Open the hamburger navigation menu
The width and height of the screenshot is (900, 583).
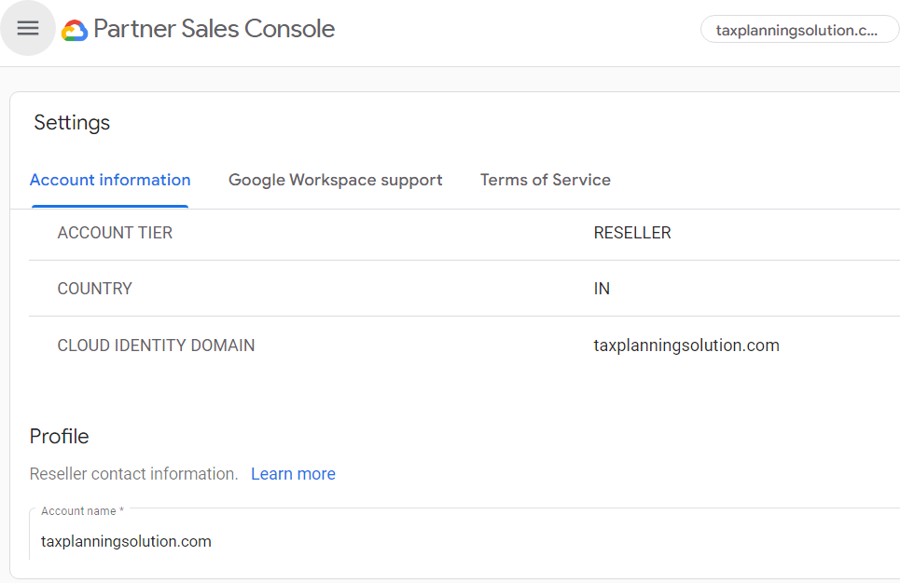pyautogui.click(x=28, y=28)
